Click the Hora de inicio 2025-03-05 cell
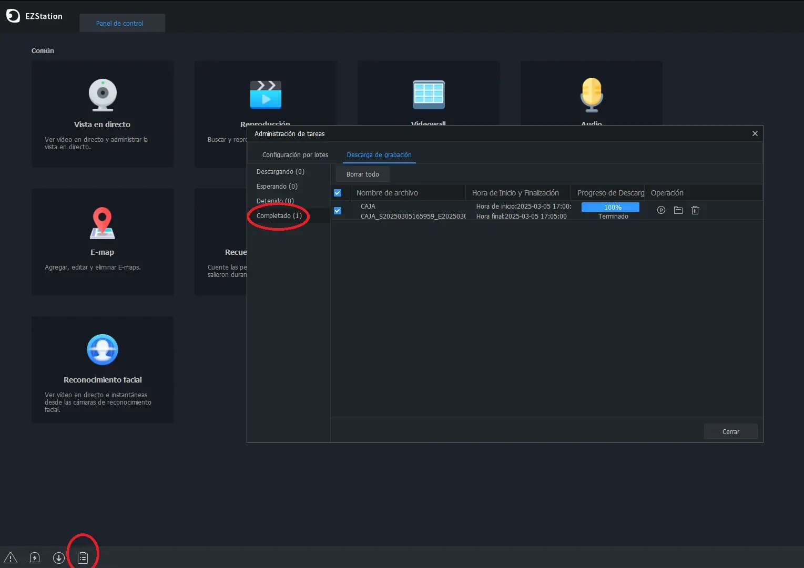The image size is (804, 568). pyautogui.click(x=524, y=206)
